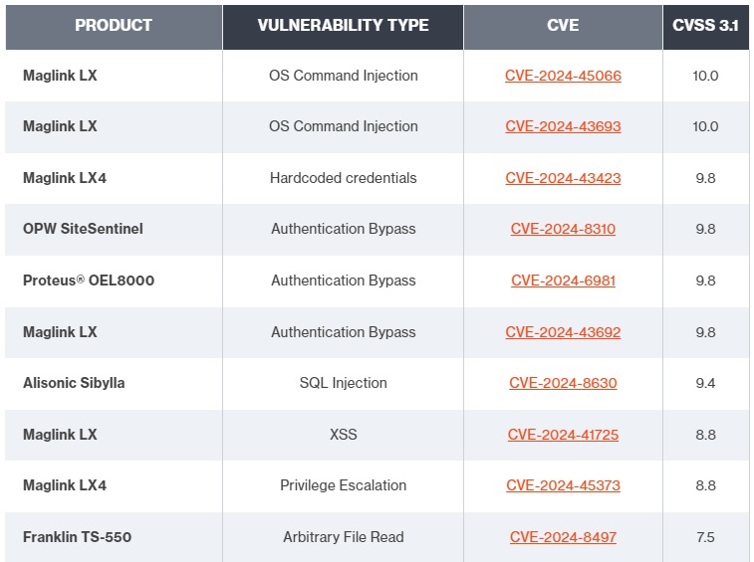The height and width of the screenshot is (562, 754).
Task: Select the Proteus OEL8000 product cell
Action: click(89, 281)
